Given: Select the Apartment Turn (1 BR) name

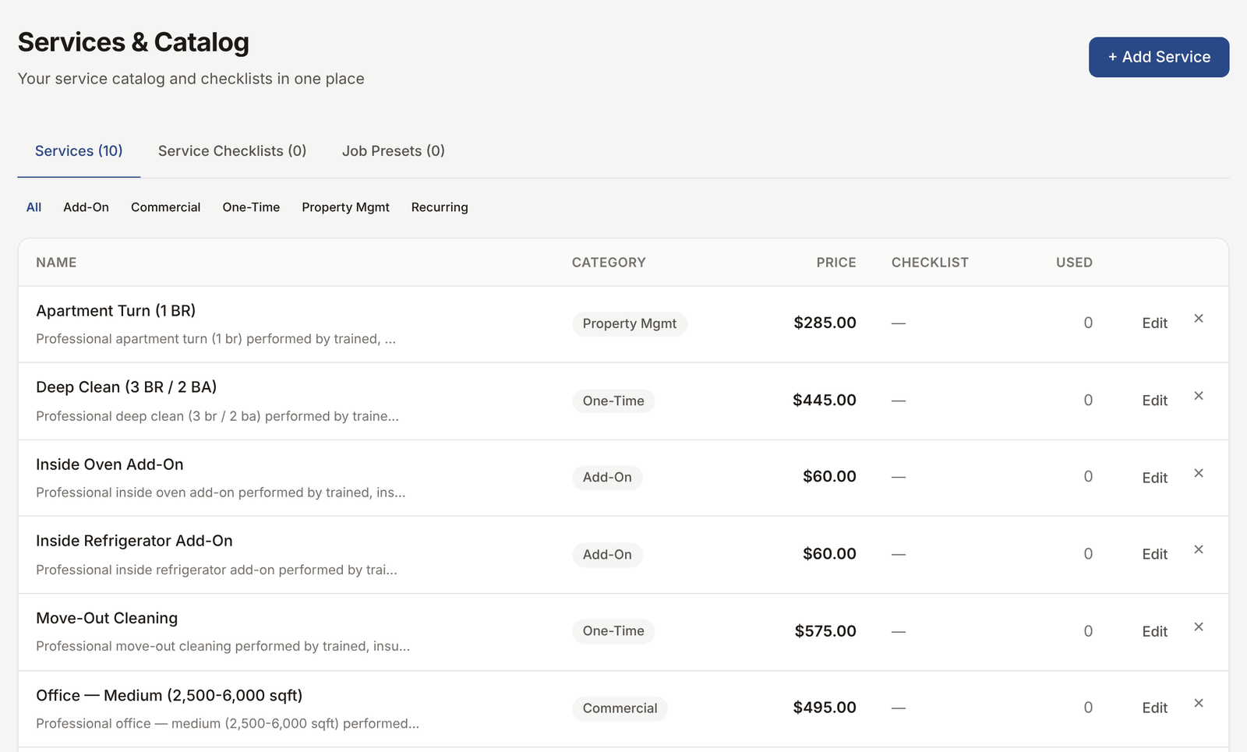Looking at the screenshot, I should [x=116, y=311].
